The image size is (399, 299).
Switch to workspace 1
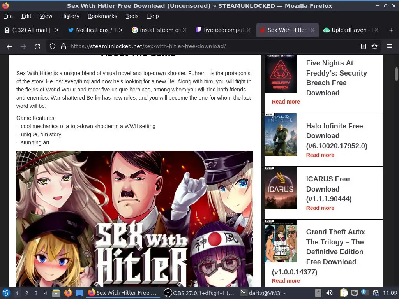[x=17, y=293]
